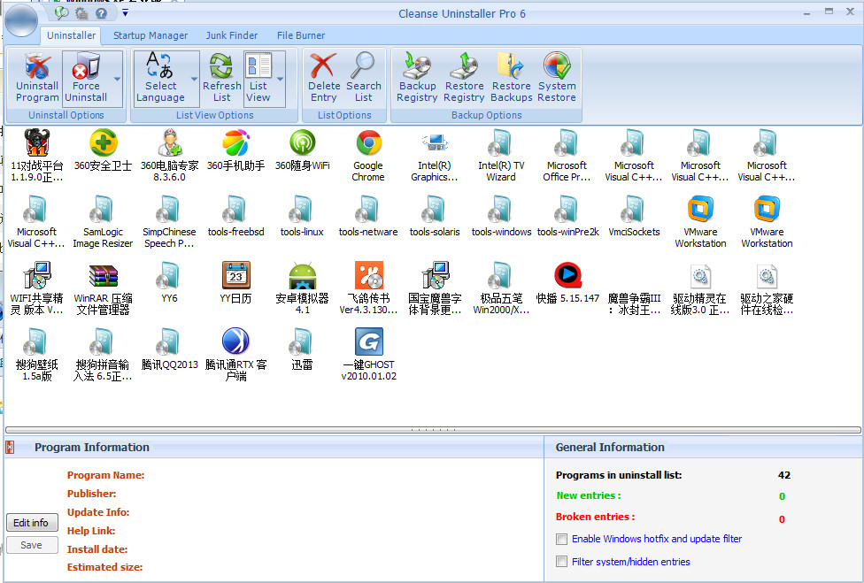Open quick access toolbar customize arrow
864x583 pixels.
tap(125, 12)
